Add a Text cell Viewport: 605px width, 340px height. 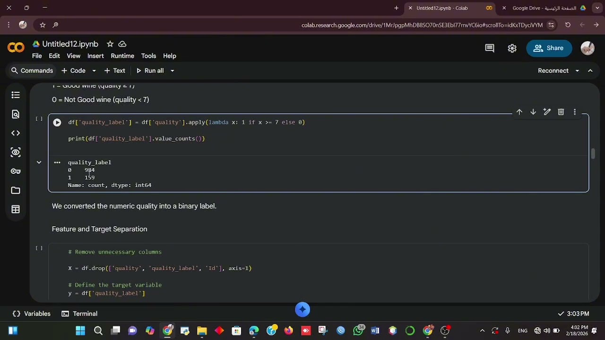tap(115, 71)
